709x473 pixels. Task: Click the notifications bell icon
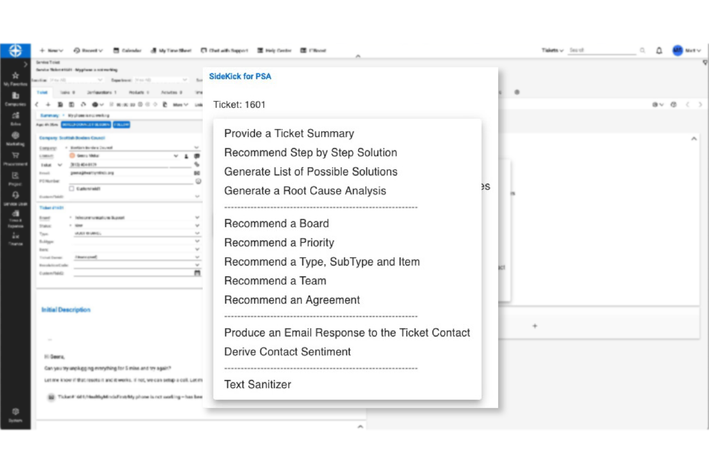(x=659, y=51)
